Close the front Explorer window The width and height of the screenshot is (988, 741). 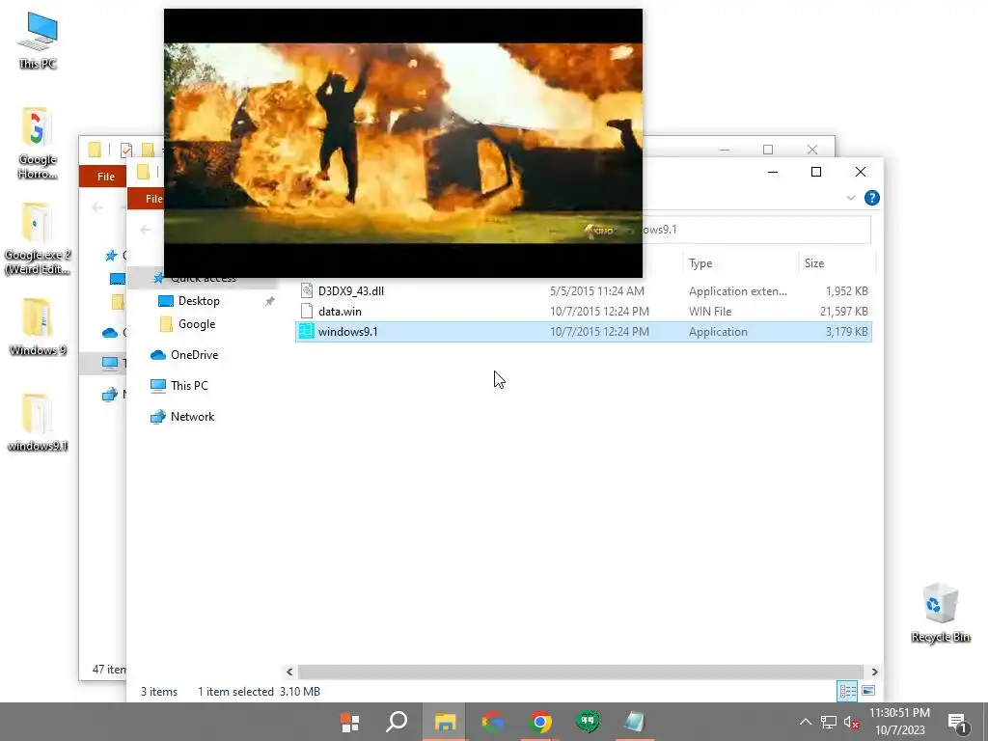(860, 172)
